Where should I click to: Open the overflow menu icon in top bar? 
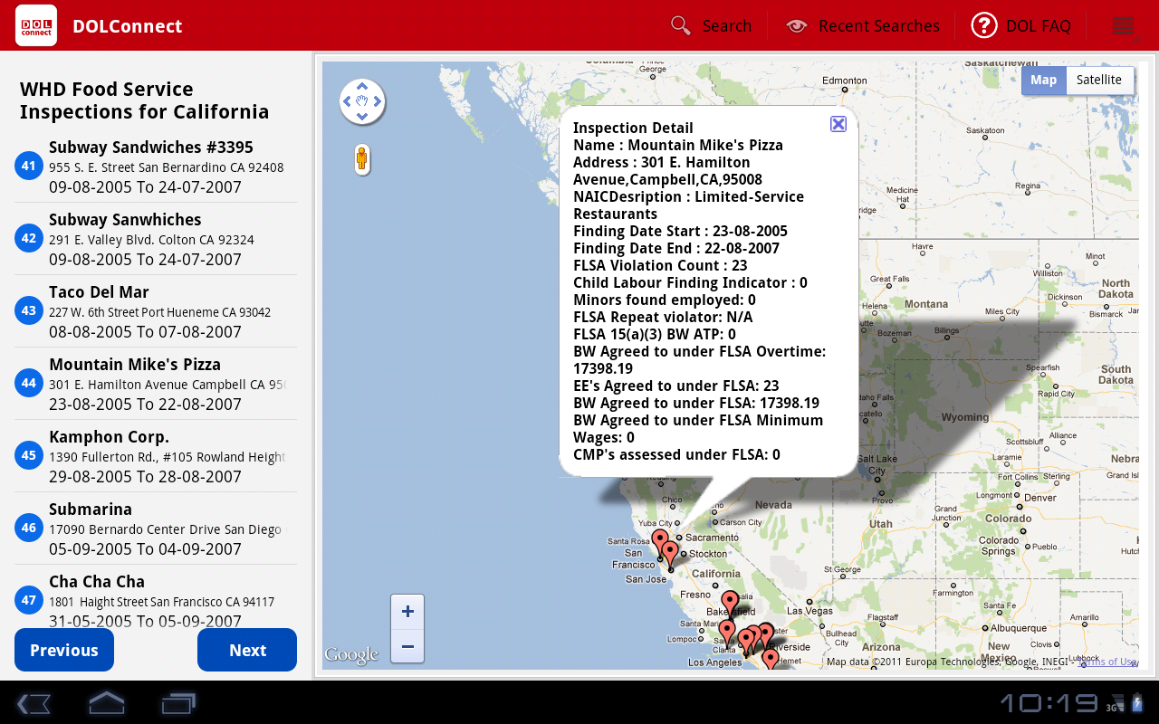[1124, 26]
